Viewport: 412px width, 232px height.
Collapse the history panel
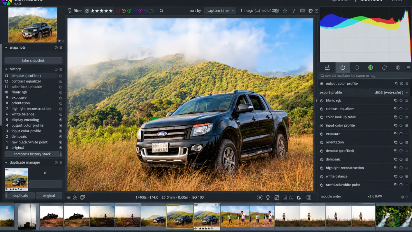click(x=6, y=69)
